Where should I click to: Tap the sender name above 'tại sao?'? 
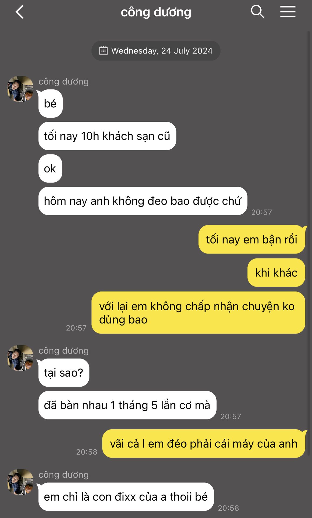coord(64,350)
